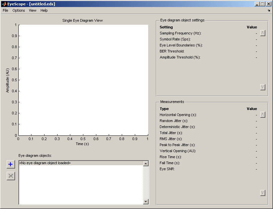Click 'Vertical Opening (AU):' measurement

coord(178,151)
